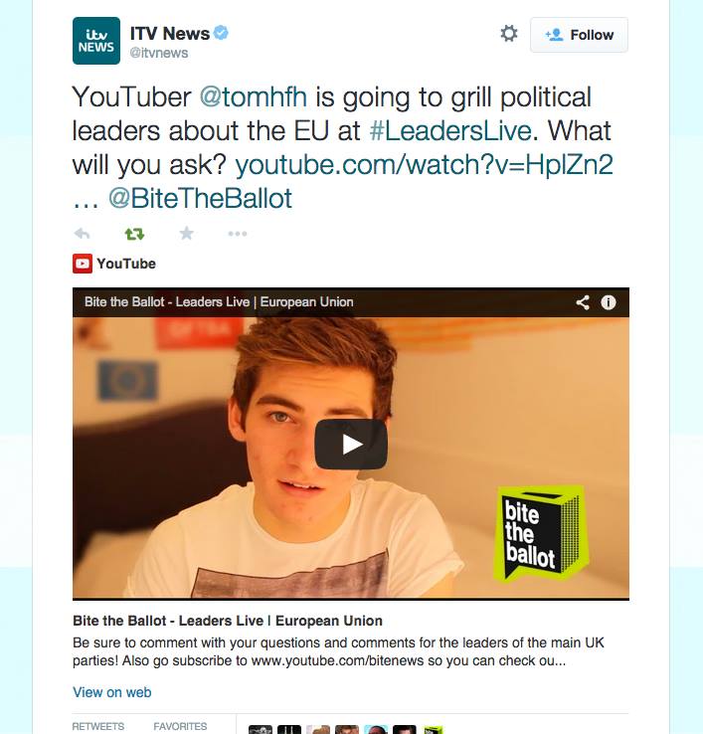
Task: Open the #LeadersLive hashtag
Action: 450,130
